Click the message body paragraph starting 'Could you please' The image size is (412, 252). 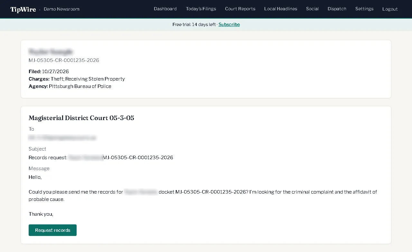[203, 196]
